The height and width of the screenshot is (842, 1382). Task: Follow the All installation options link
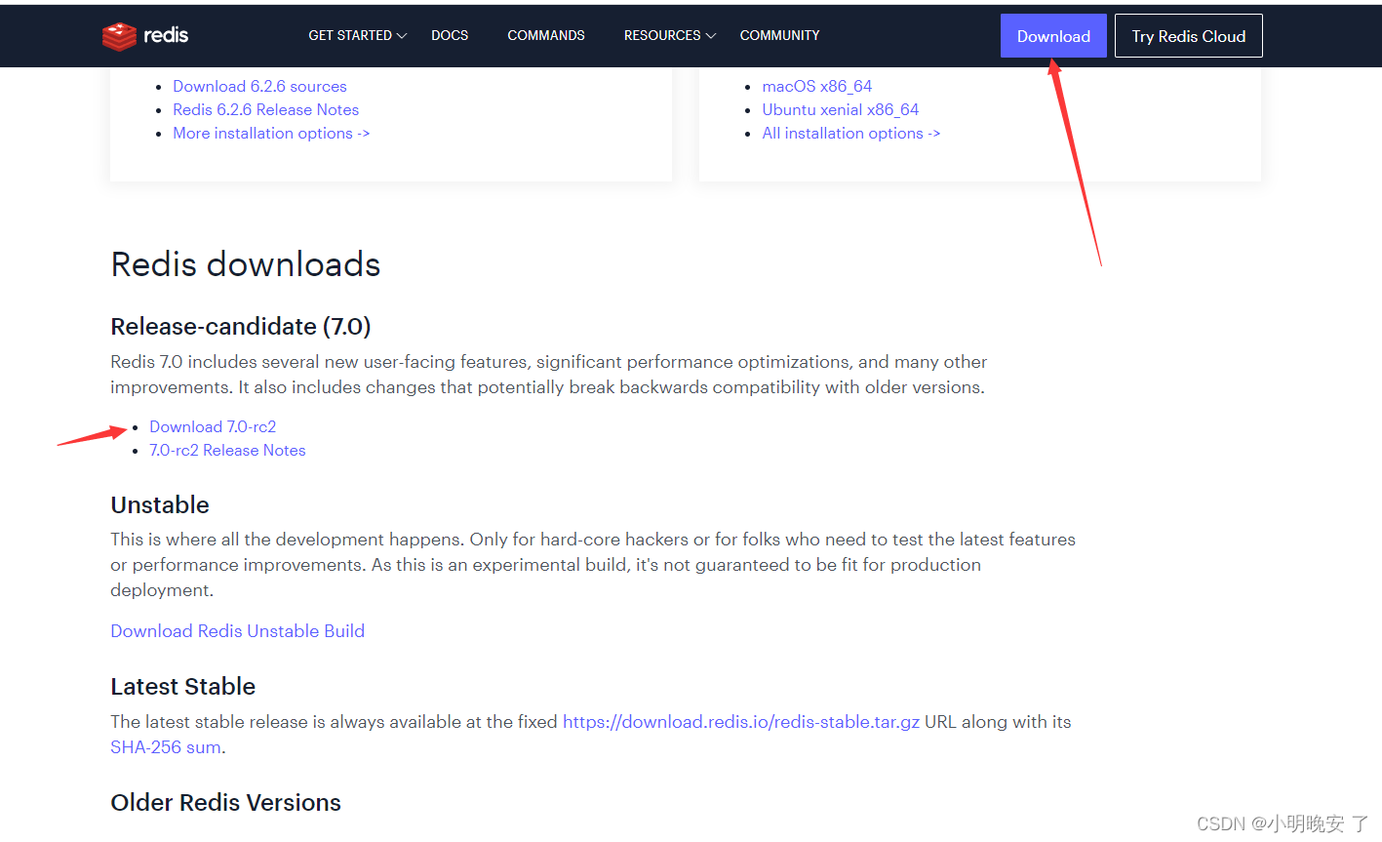coord(851,133)
